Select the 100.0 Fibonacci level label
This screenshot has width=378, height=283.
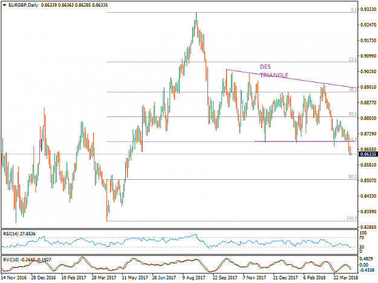[x=352, y=218]
